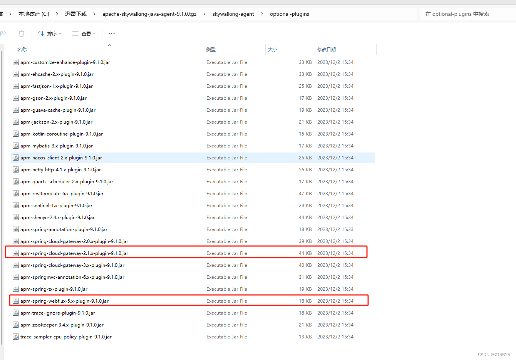Click jar icon of apm-spring-webflux-5.x-plugin-9.1.0.jar
The width and height of the screenshot is (516, 360).
click(x=16, y=301)
